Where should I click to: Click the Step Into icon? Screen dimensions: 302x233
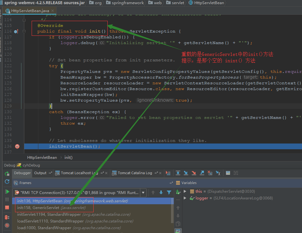(186, 173)
